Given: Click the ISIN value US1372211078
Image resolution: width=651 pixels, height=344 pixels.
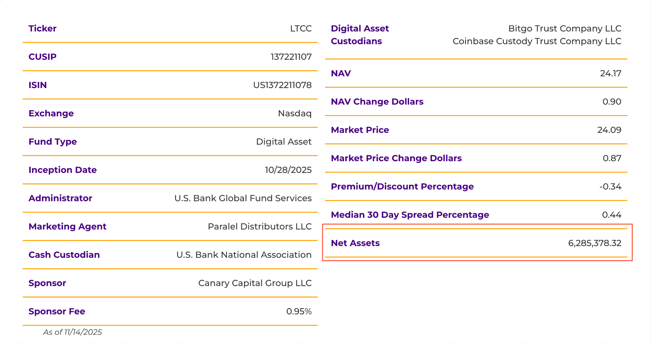Looking at the screenshot, I should pyautogui.click(x=282, y=85).
